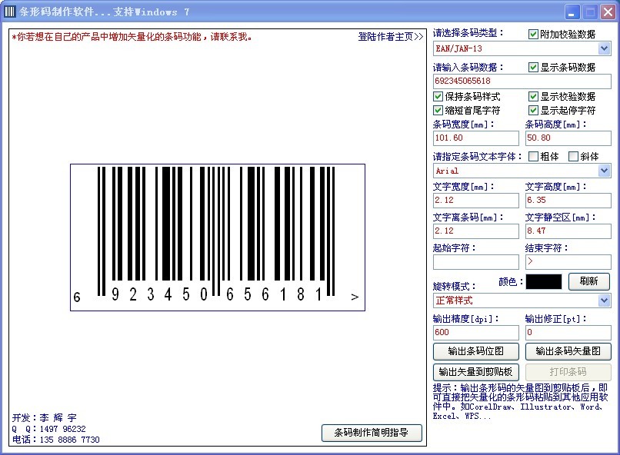Image resolution: width=620 pixels, height=455 pixels.
Task: Click the 刷新 refresh button
Action: pyautogui.click(x=588, y=281)
